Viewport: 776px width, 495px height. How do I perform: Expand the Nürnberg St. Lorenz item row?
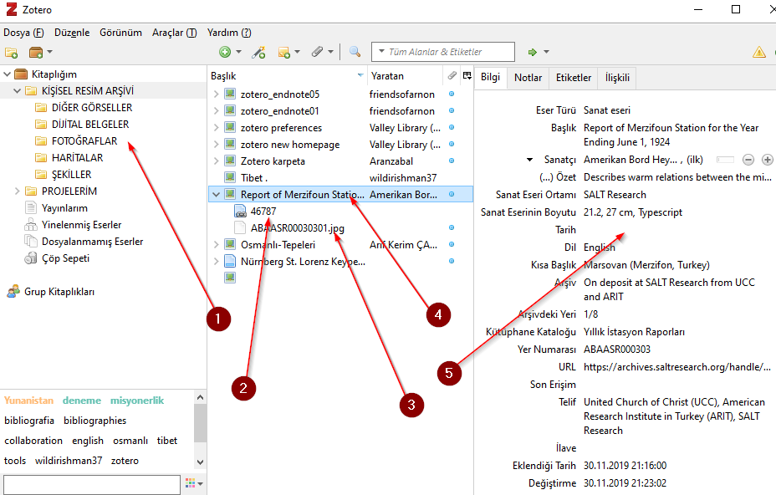coord(217,261)
